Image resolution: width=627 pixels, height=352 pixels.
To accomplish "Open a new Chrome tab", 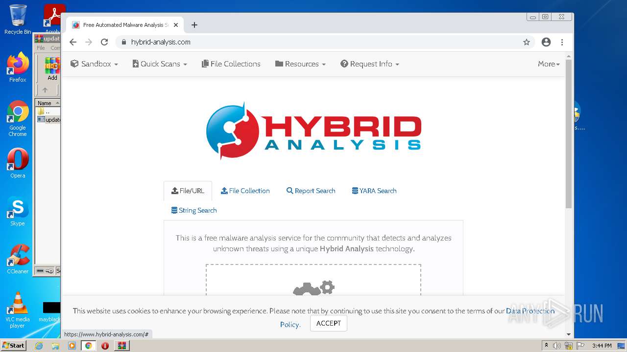I will pyautogui.click(x=194, y=25).
